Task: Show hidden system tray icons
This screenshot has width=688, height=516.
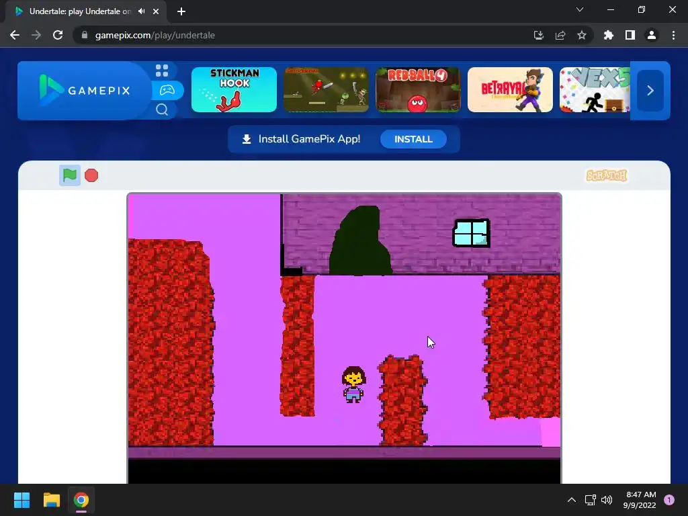Action: [x=571, y=500]
